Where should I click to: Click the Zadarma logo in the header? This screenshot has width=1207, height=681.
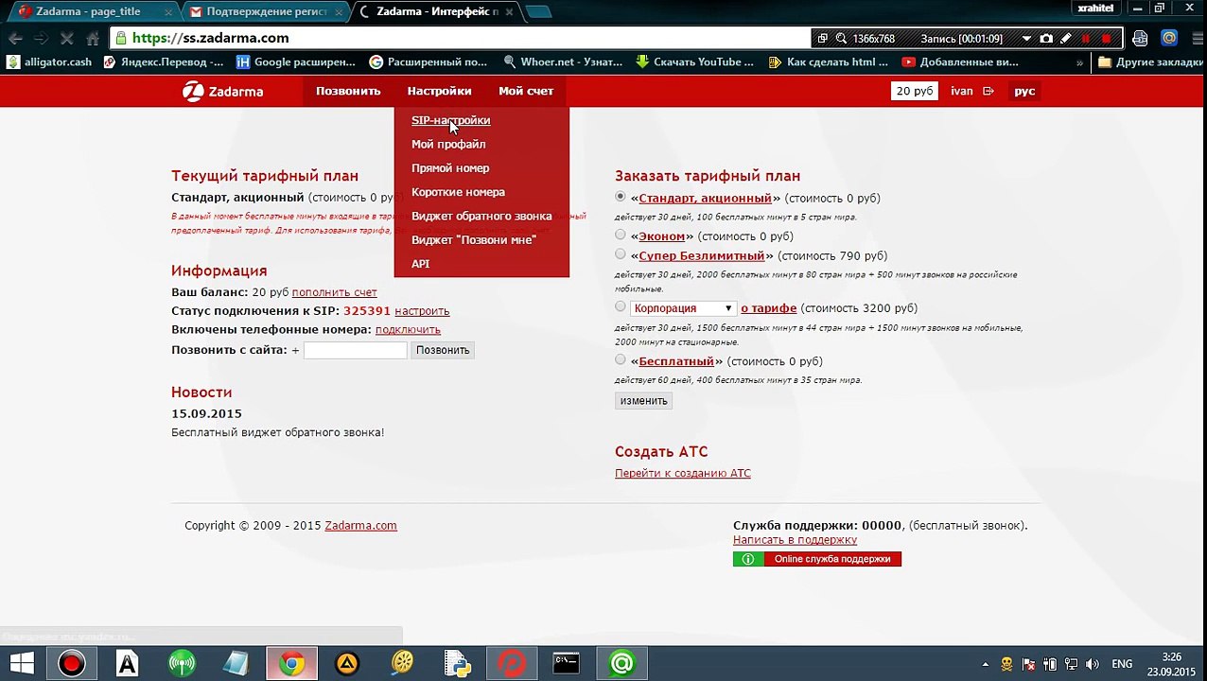[x=222, y=92]
